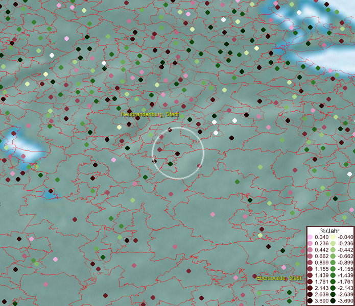Select the legend swatch for 3.690
The height and width of the screenshot is (306, 355).
click(310, 301)
